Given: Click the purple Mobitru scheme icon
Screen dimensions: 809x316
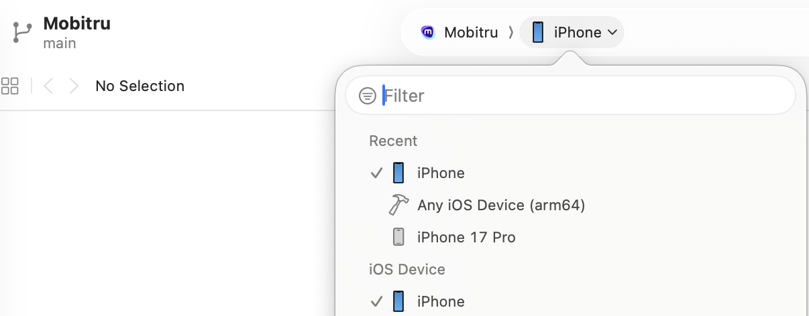Looking at the screenshot, I should 427,32.
